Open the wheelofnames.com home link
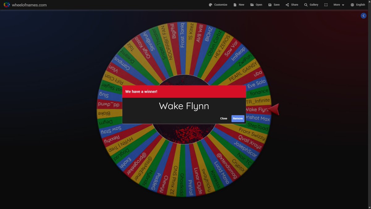Screen dimensions: 371x209 pos(29,5)
